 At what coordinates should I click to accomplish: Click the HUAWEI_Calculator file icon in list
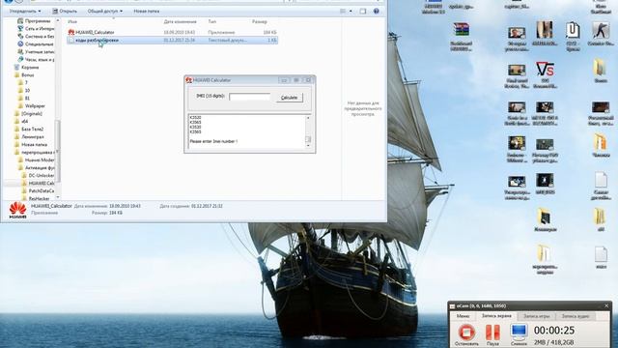point(70,32)
